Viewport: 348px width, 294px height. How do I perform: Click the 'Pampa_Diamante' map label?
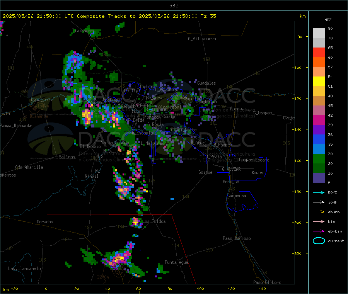16,126
